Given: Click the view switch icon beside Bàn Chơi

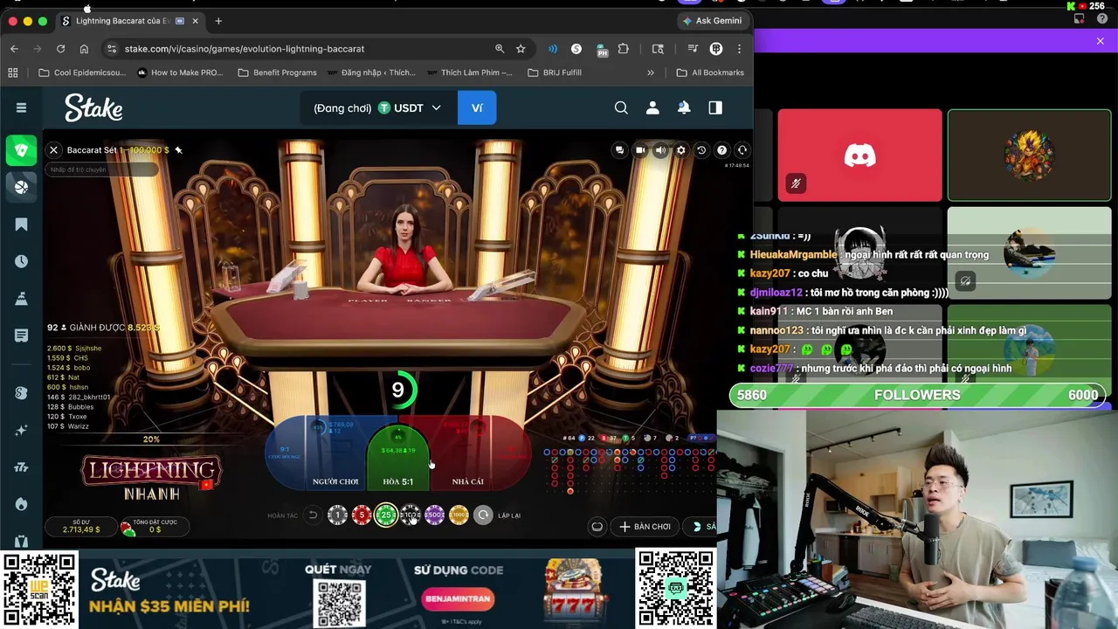Looking at the screenshot, I should click(x=597, y=527).
